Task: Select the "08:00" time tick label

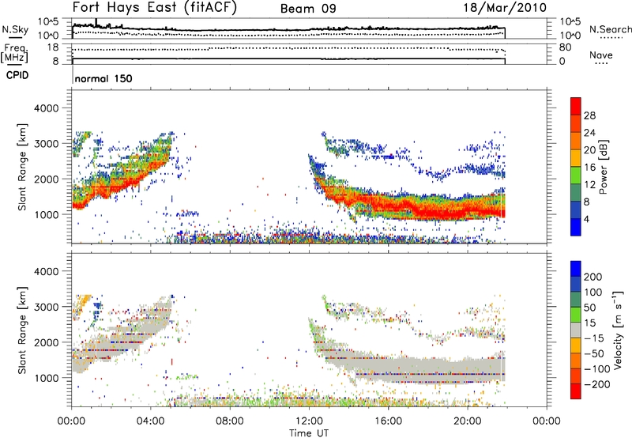Action: (230, 421)
